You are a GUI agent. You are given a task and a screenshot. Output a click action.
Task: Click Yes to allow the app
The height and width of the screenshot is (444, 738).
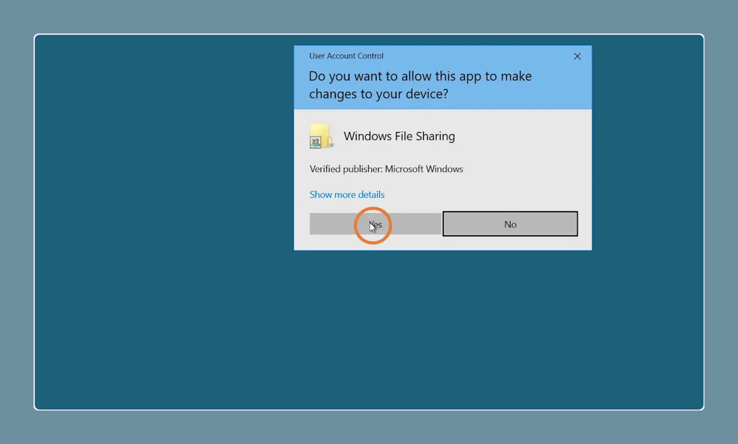pyautogui.click(x=375, y=224)
